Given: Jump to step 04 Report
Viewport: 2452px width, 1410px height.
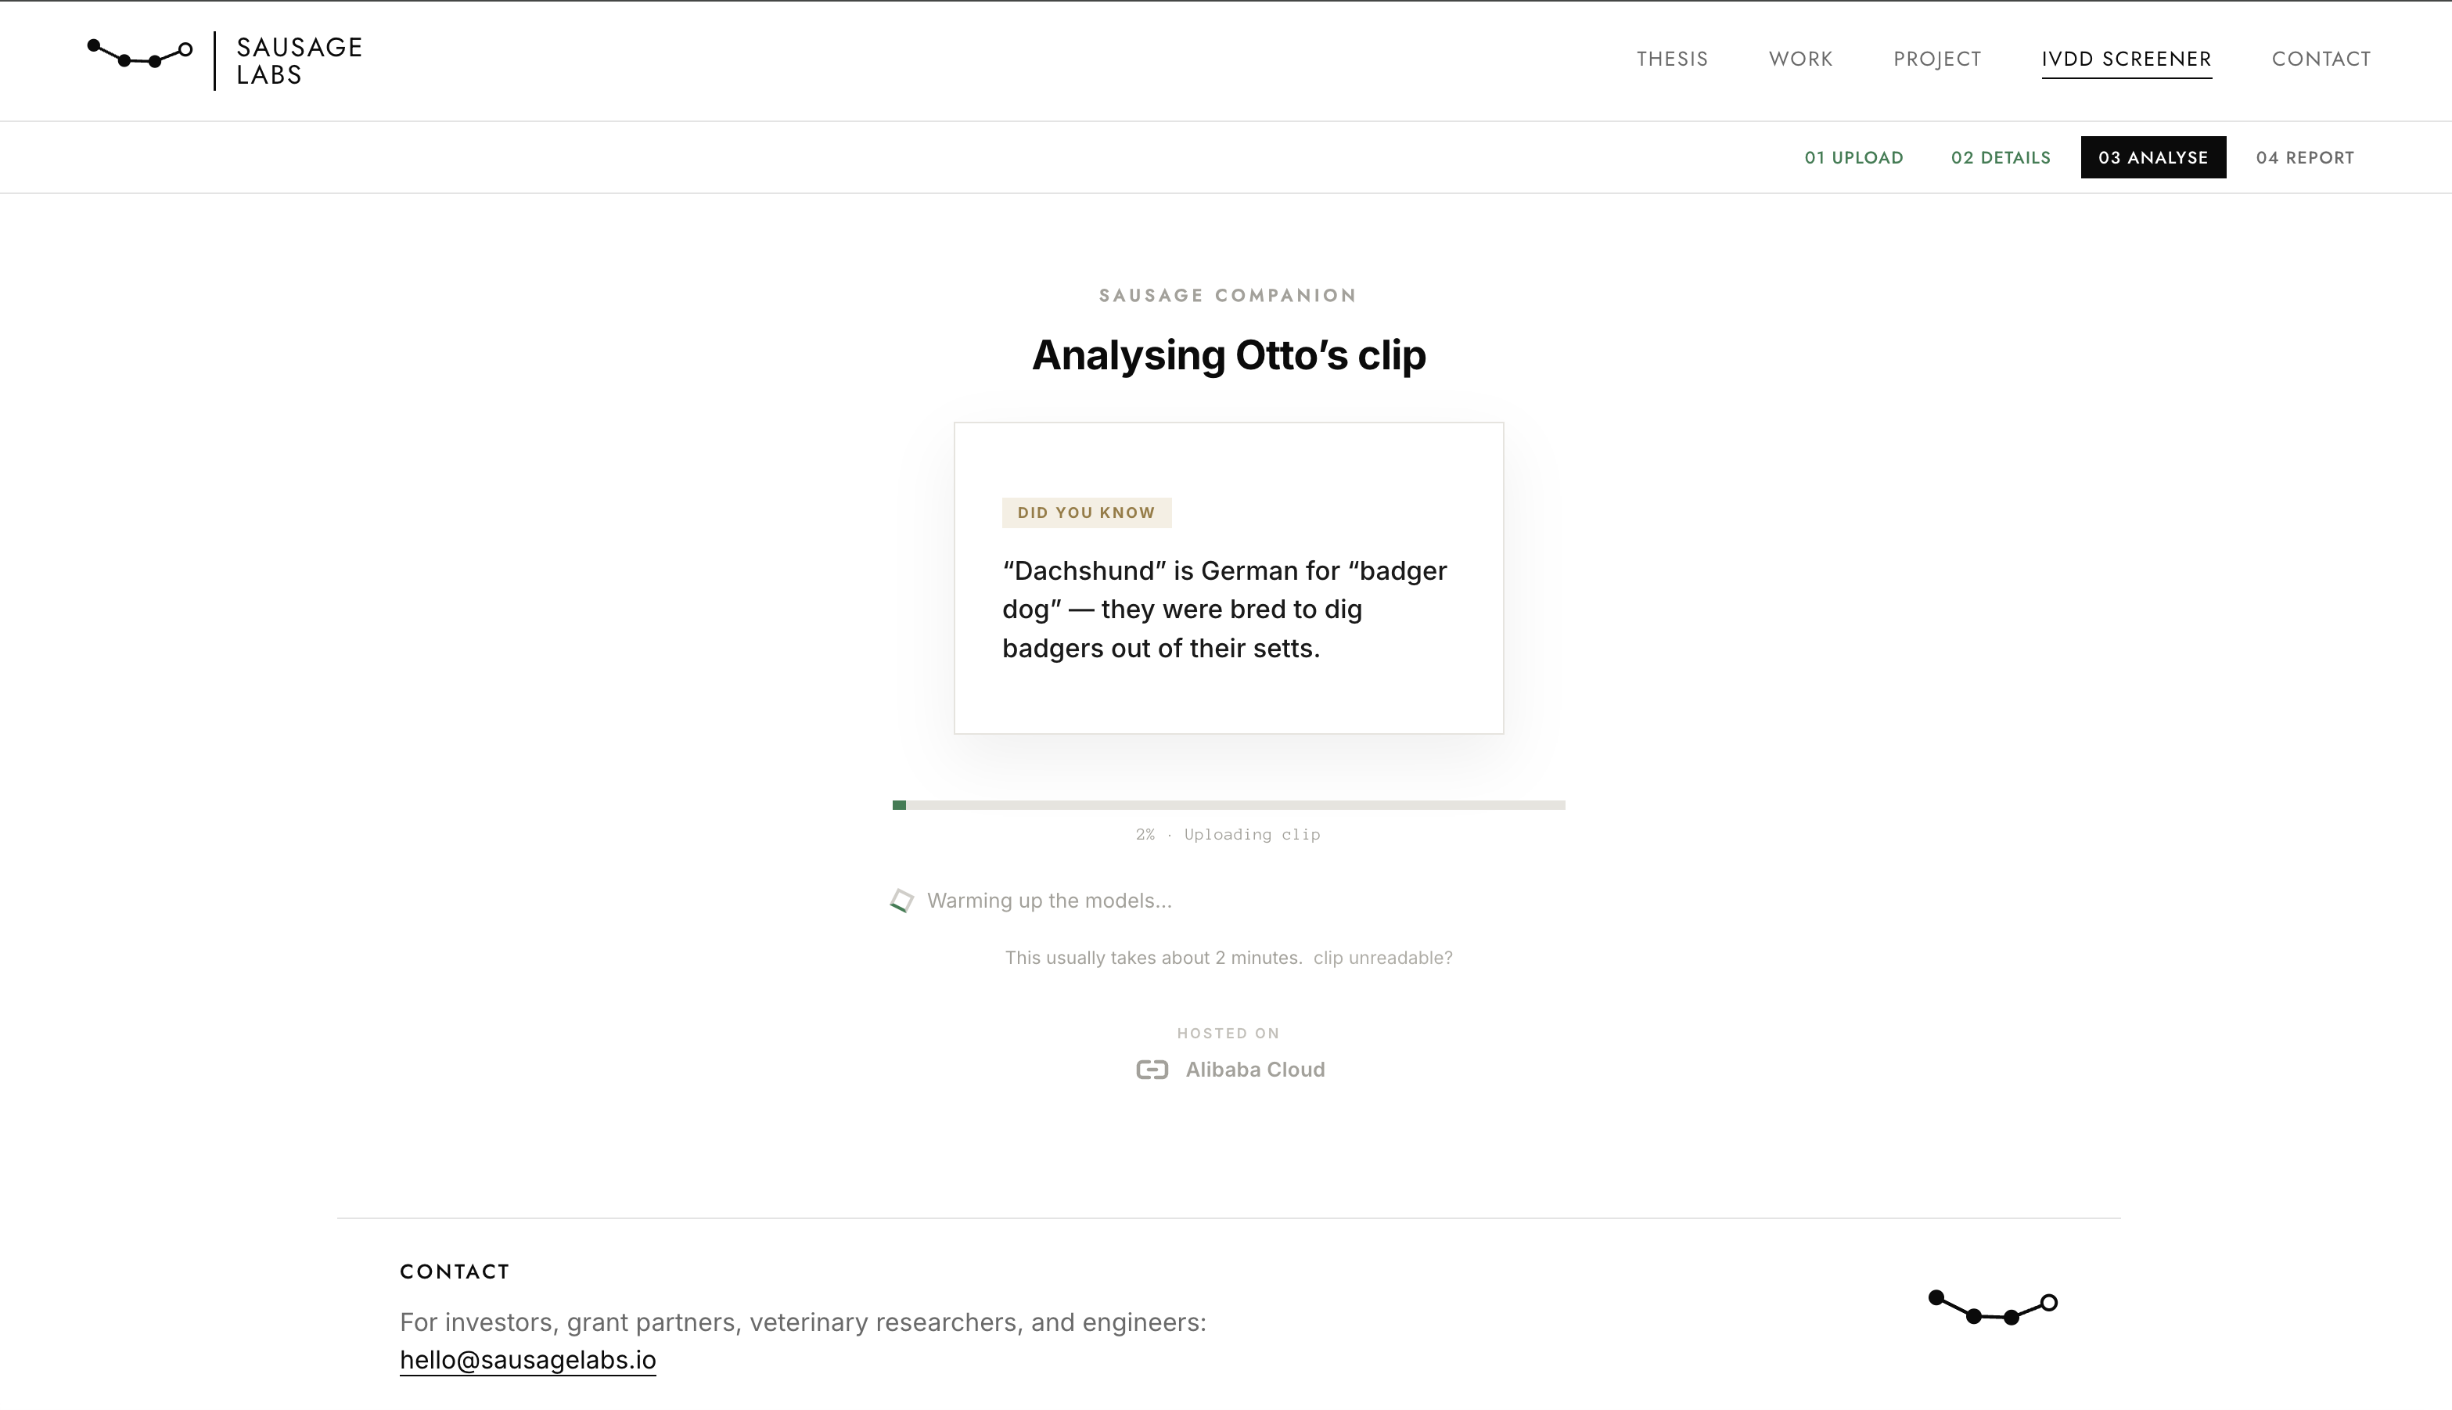Looking at the screenshot, I should point(2305,158).
